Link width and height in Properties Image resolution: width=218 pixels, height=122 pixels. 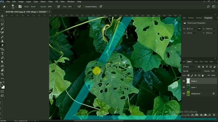click(199, 28)
